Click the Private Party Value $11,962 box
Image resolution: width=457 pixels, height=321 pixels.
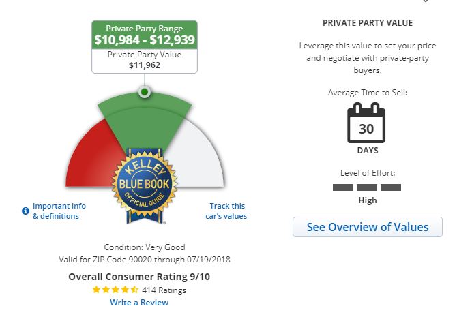click(x=145, y=61)
